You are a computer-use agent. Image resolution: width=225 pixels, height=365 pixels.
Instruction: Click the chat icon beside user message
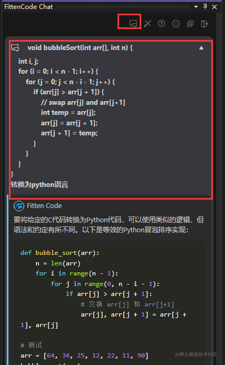[x=15, y=48]
